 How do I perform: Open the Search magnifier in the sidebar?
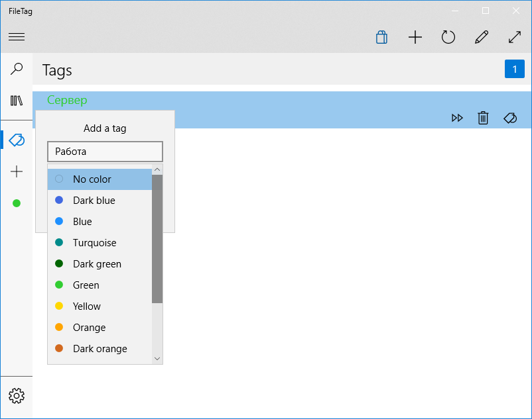click(17, 69)
